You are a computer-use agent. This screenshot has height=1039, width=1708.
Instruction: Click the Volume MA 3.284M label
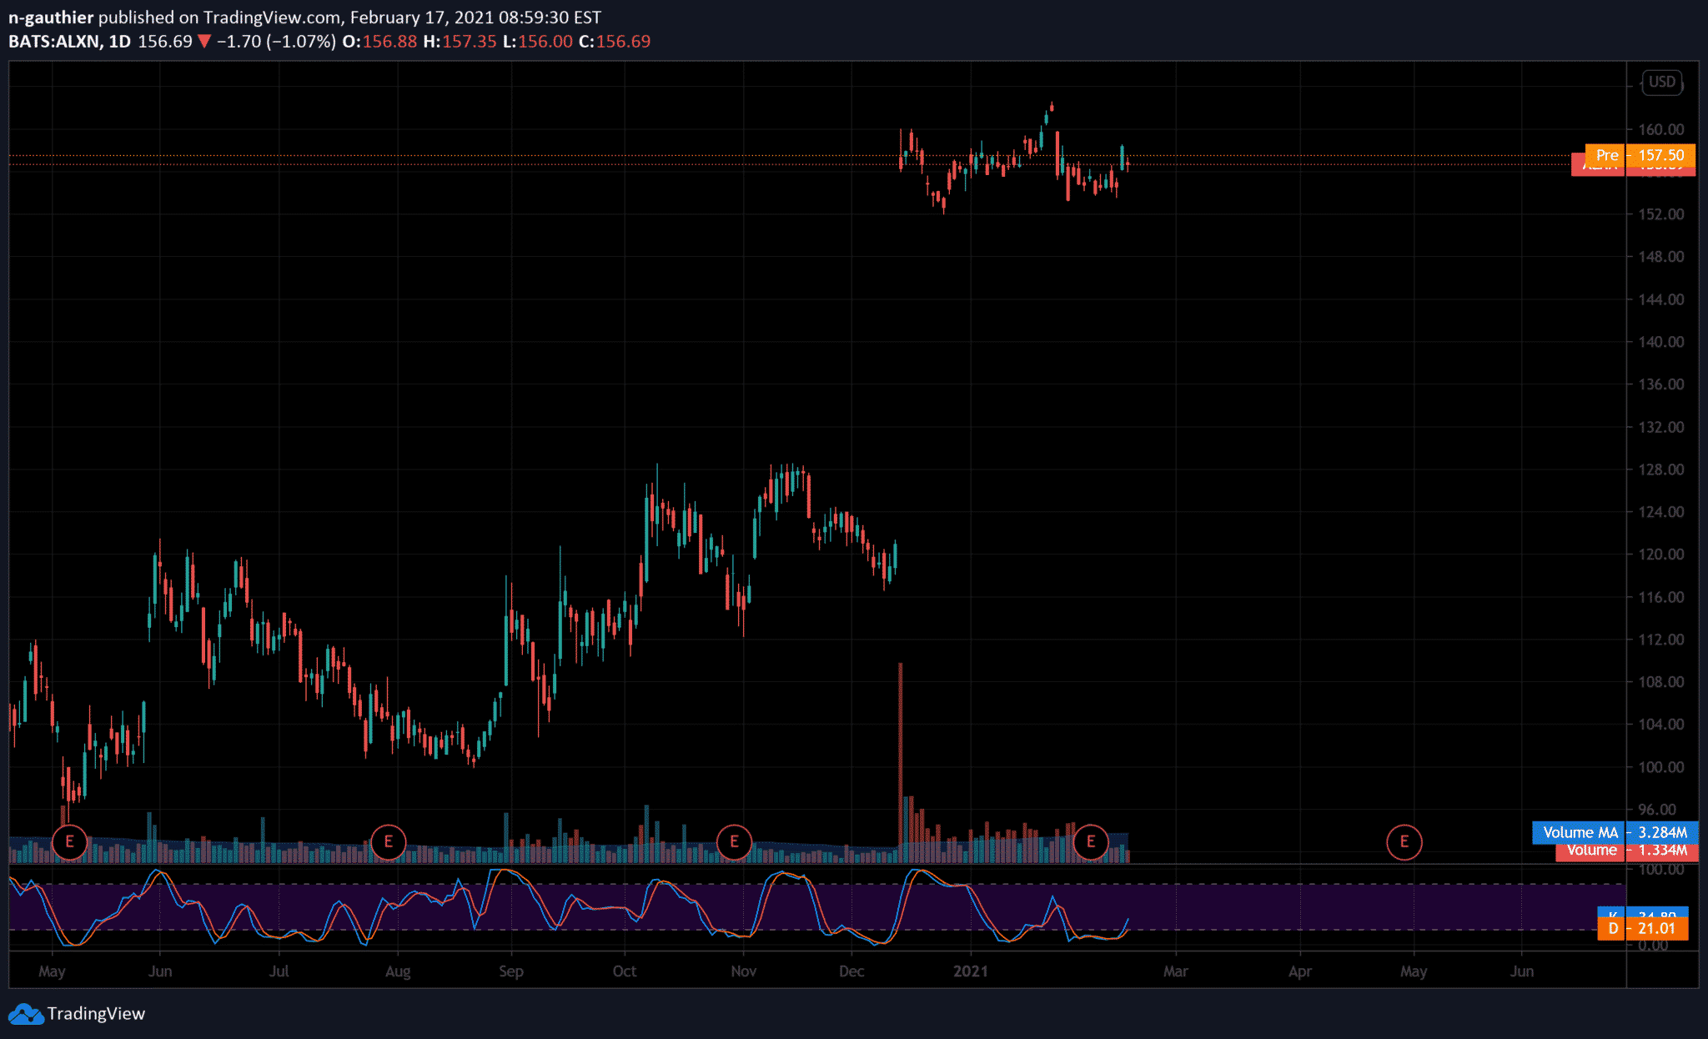pyautogui.click(x=1615, y=832)
